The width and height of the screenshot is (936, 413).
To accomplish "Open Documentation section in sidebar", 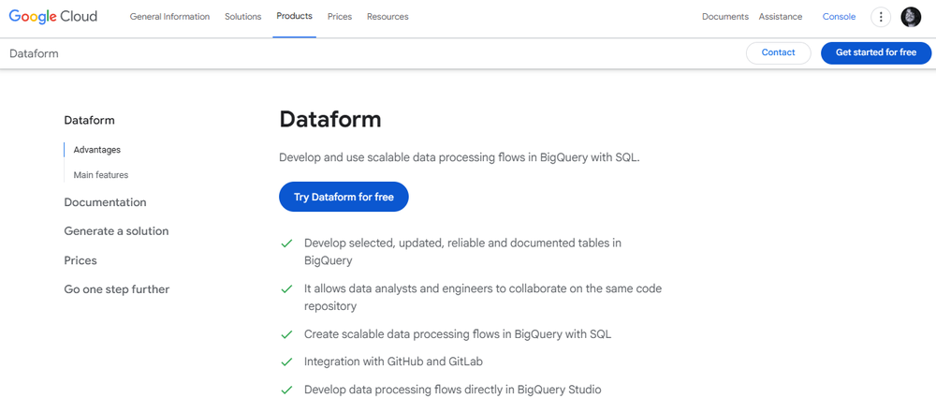I will pyautogui.click(x=105, y=202).
